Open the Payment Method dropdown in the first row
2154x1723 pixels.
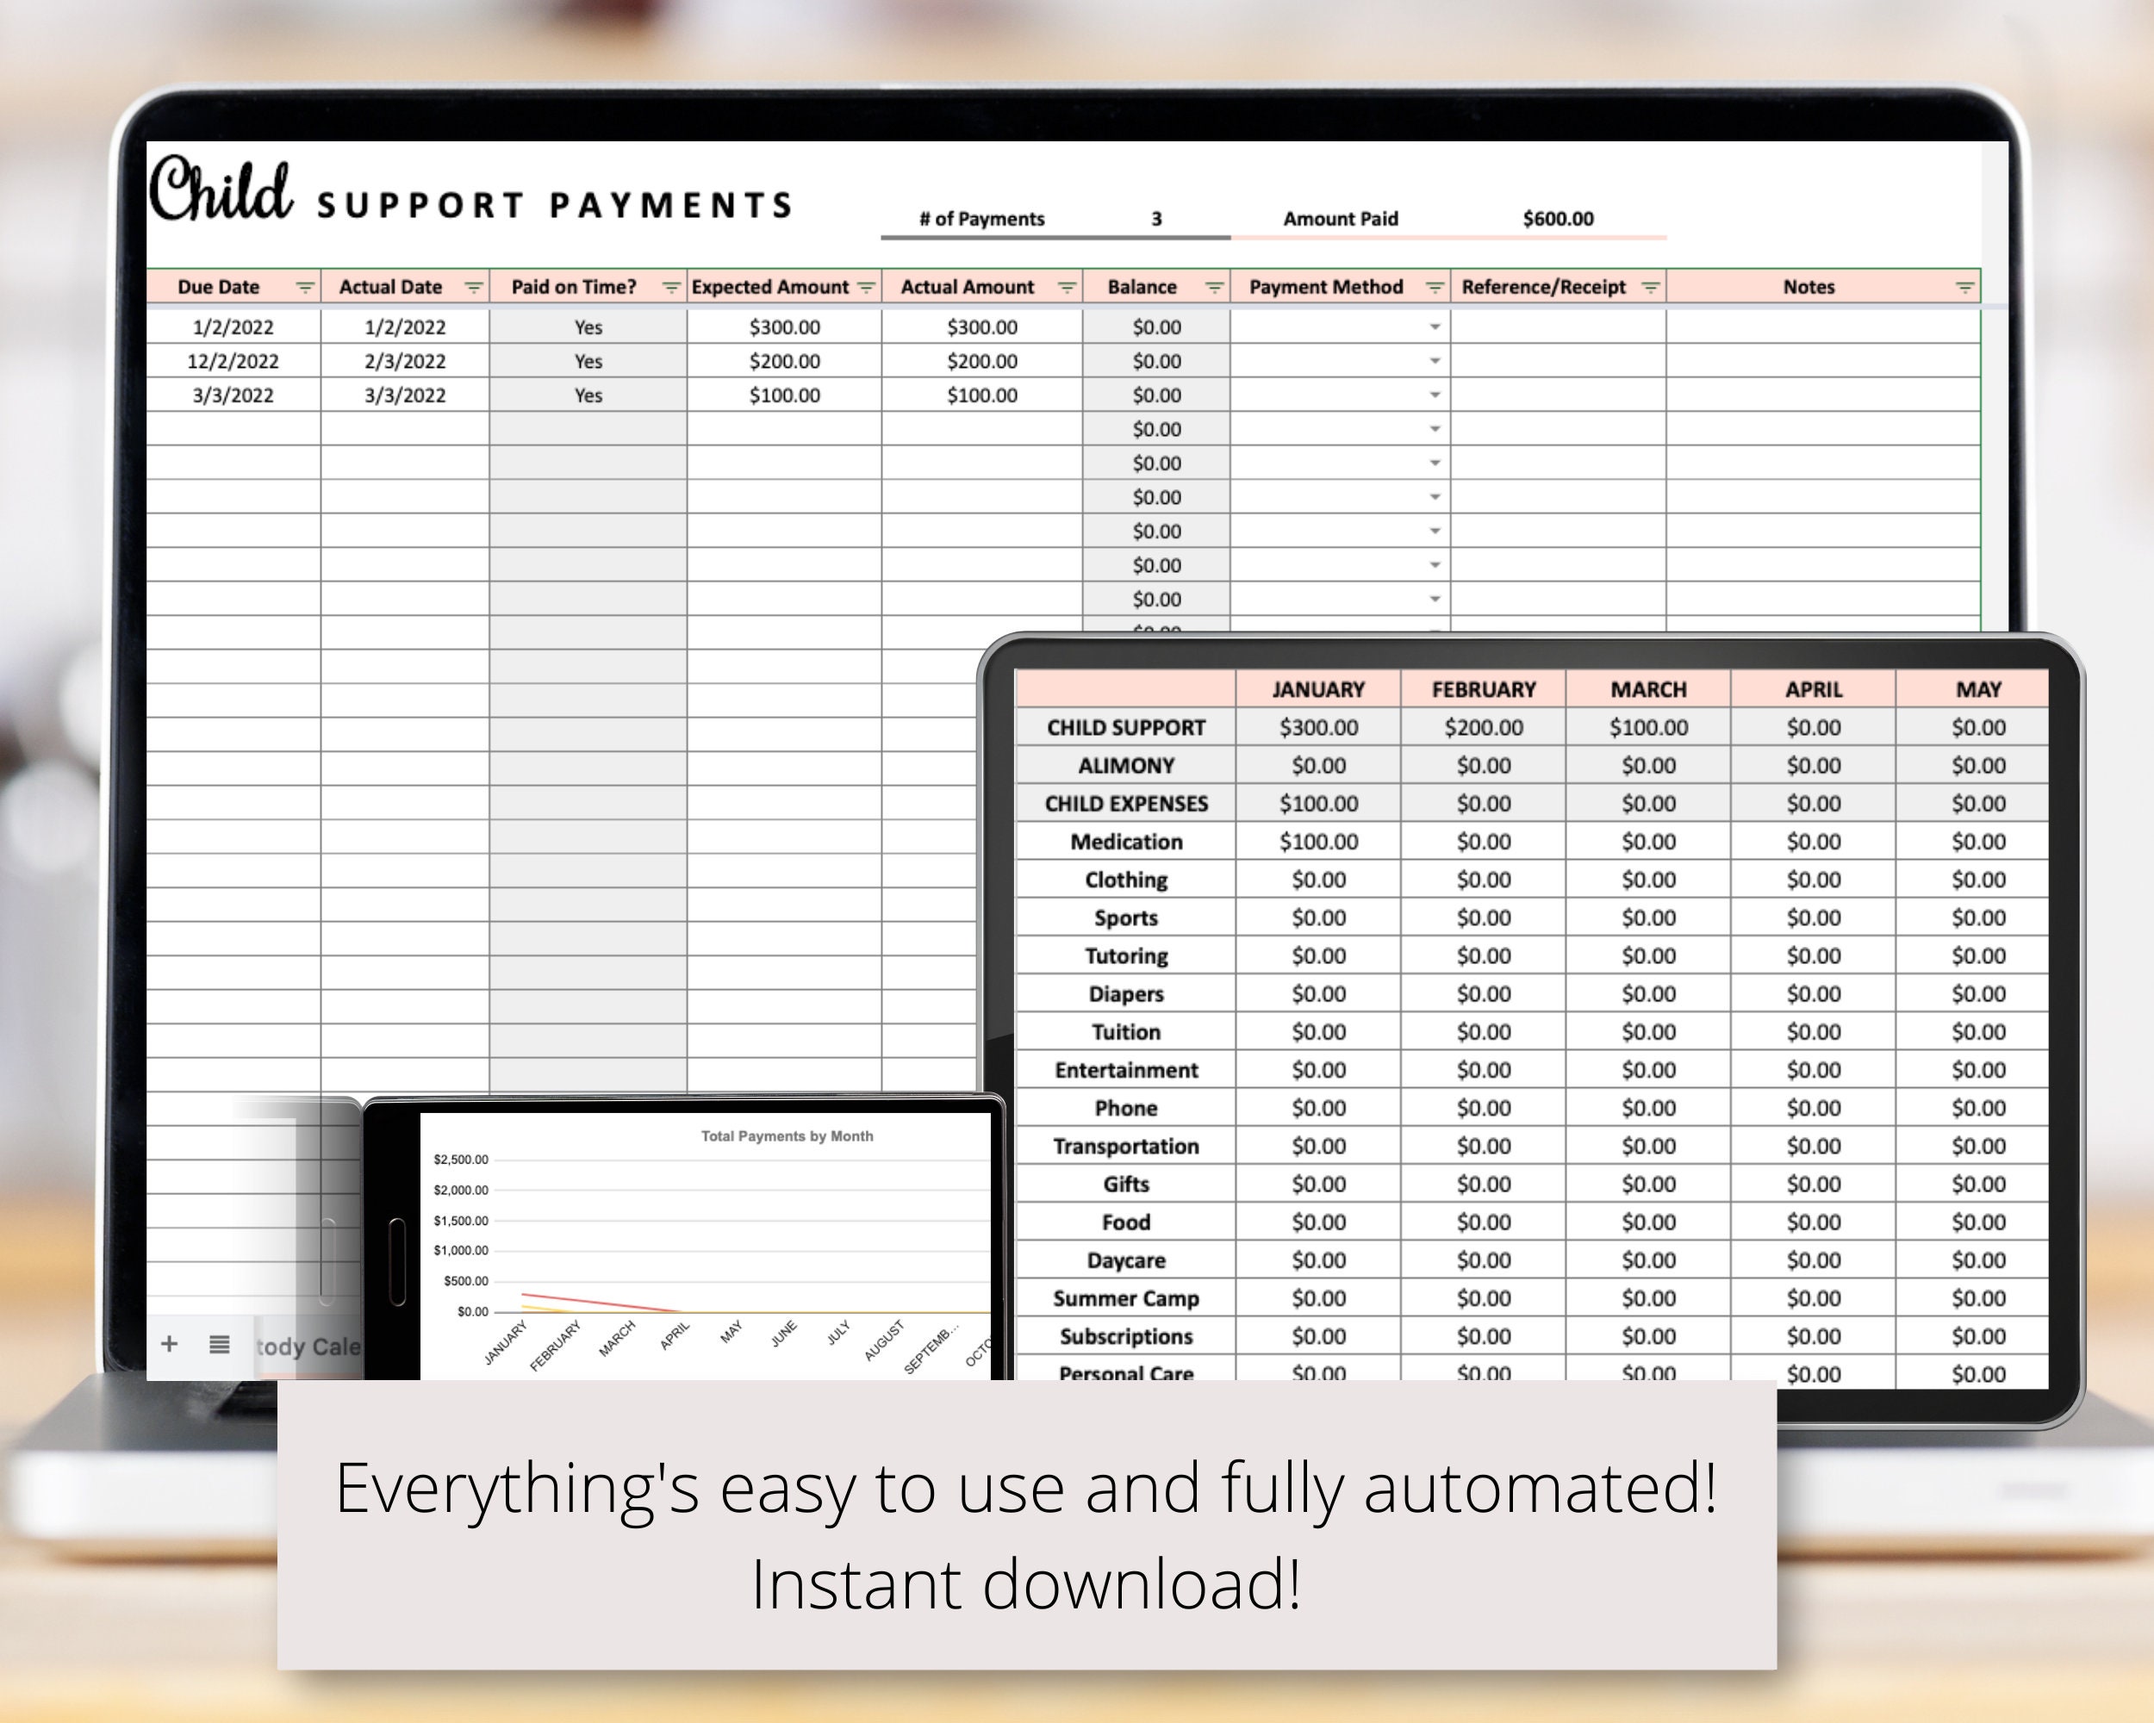[x=1435, y=327]
